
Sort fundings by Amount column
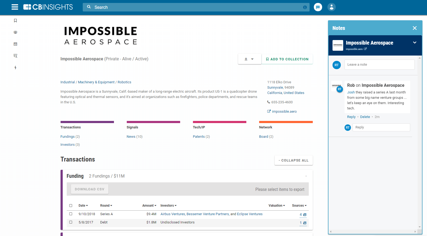(x=149, y=206)
